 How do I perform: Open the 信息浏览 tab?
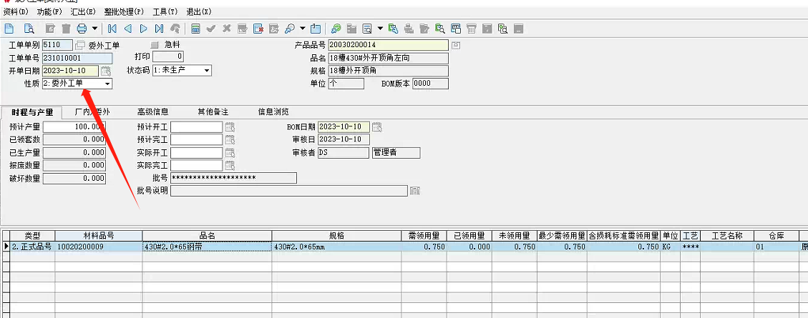273,111
